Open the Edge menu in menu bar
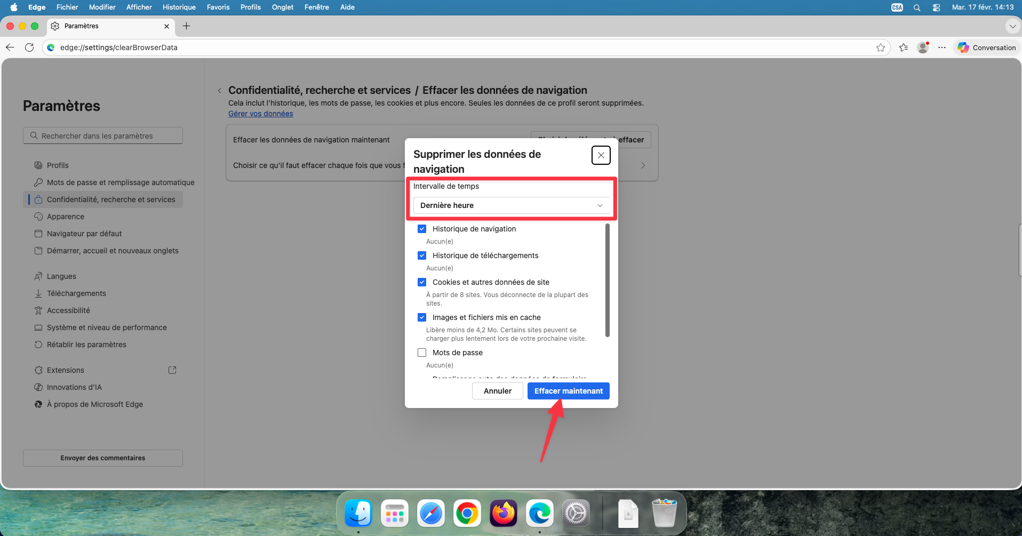Screen dimensions: 1022x536 click(x=37, y=7)
